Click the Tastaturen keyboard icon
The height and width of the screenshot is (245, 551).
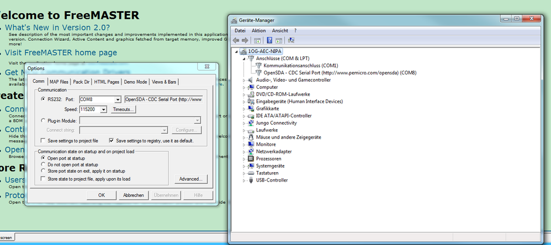click(x=251, y=173)
